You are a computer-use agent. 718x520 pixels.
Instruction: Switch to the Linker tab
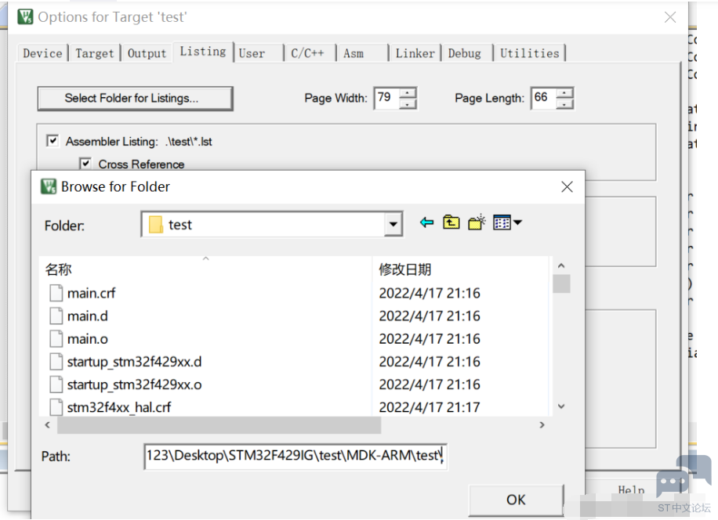pyautogui.click(x=415, y=53)
